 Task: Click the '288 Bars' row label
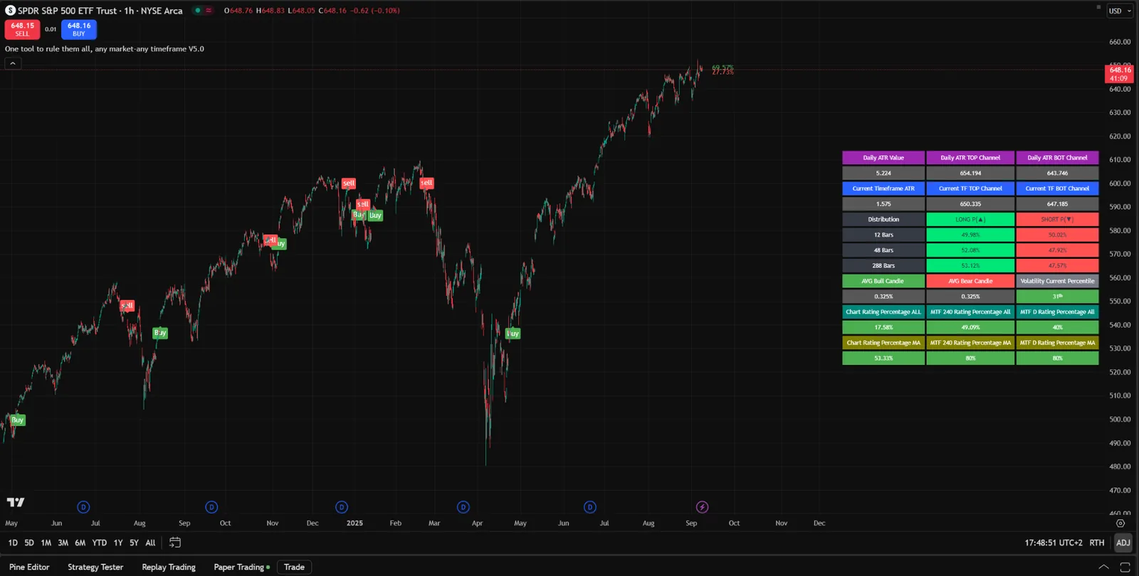pos(883,265)
